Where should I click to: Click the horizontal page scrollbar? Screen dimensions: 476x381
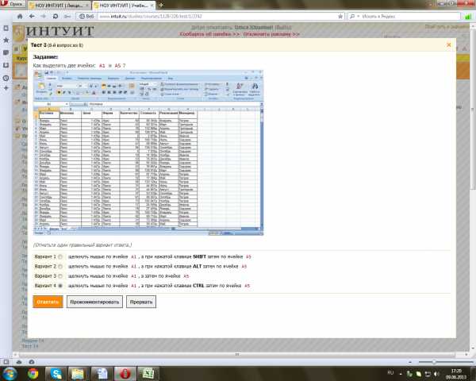(236, 355)
